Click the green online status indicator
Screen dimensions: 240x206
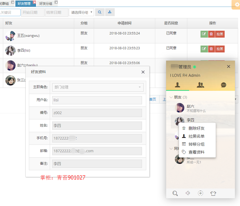point(194,67)
